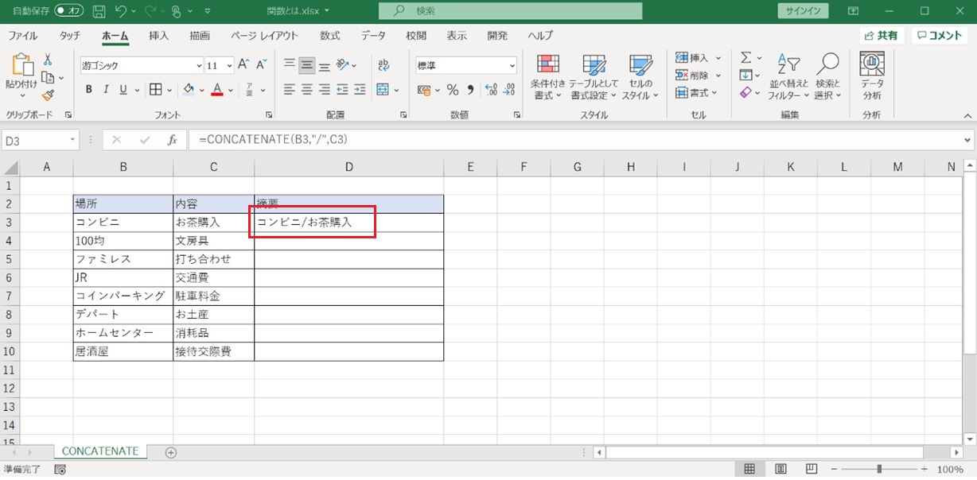The width and height of the screenshot is (977, 480).
Task: Click the format painter brush icon
Action: [x=48, y=95]
